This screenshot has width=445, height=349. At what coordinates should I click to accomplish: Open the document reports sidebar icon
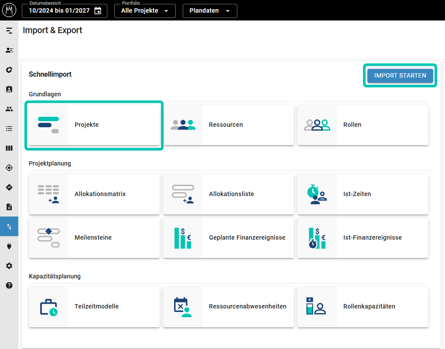pos(9,207)
